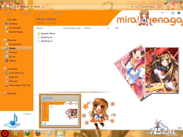Open the Sample Music folder
Image resolution: width=183 pixels, height=137 pixels.
(x=48, y=34)
